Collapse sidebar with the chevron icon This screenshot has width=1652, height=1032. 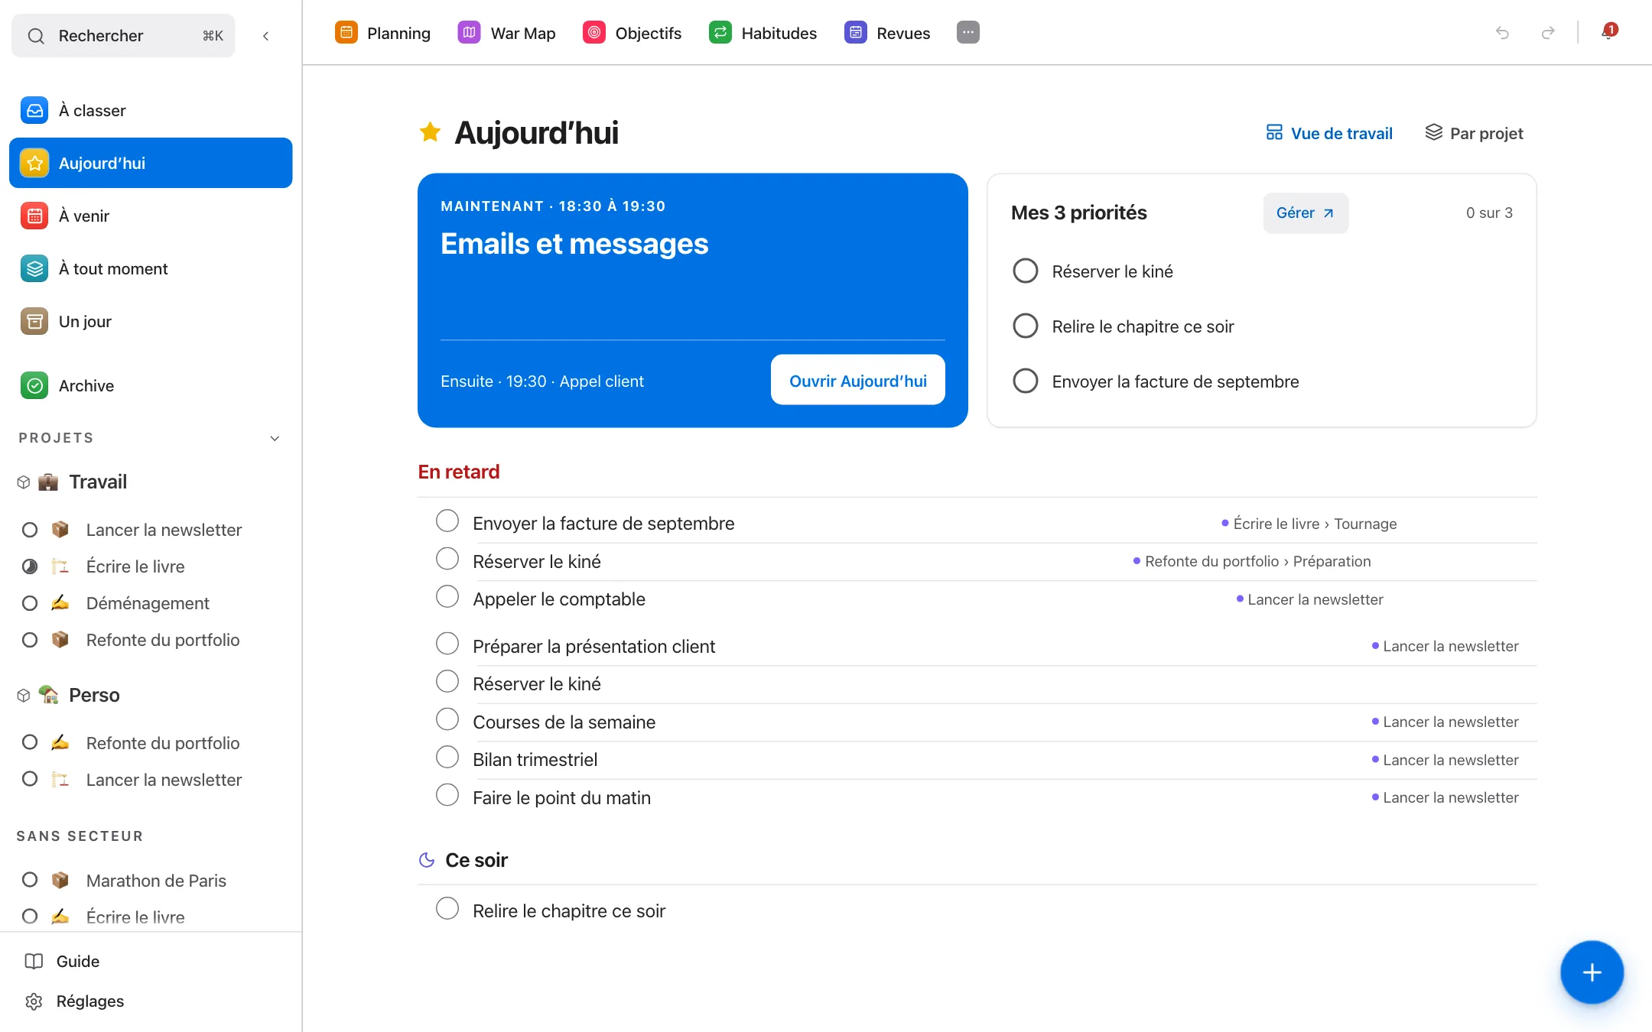click(265, 36)
